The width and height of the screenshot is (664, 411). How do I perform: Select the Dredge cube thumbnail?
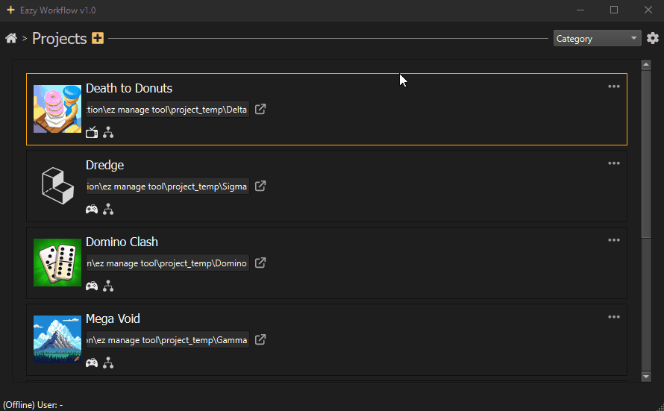tap(57, 186)
